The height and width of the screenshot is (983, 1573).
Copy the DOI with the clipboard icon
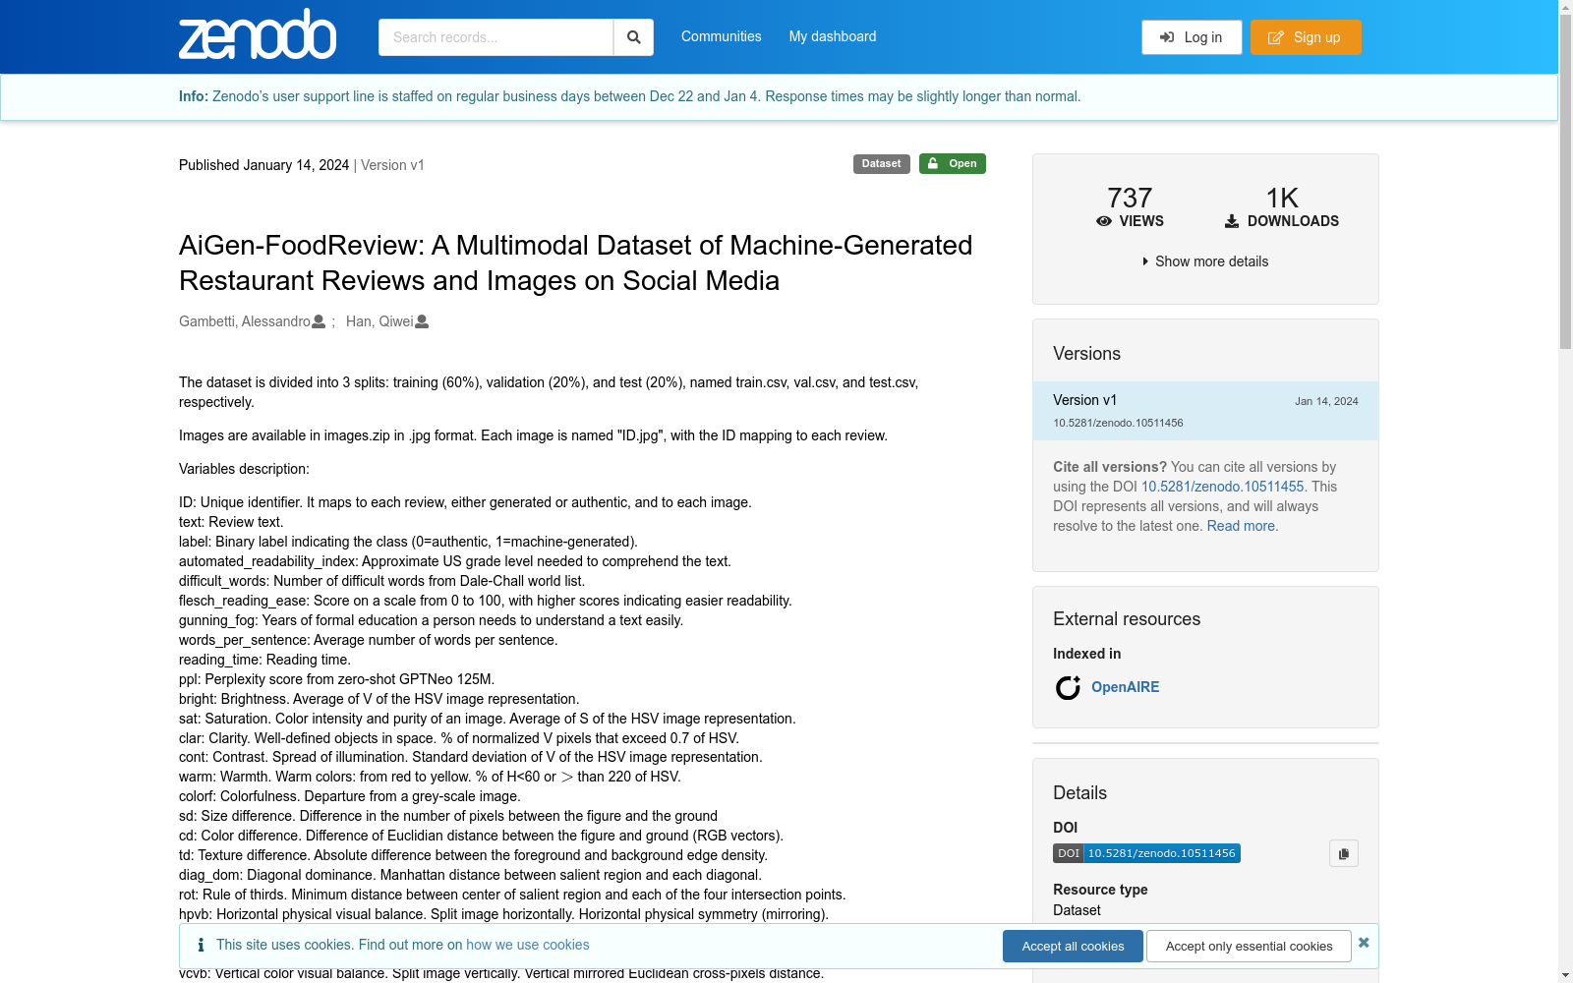pyautogui.click(x=1344, y=853)
